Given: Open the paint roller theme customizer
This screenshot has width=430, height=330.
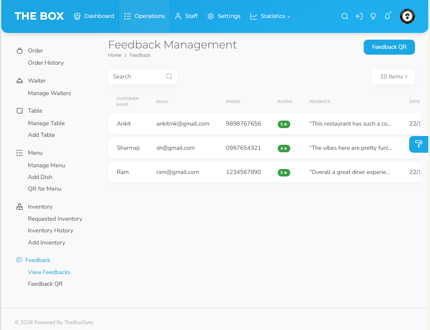Looking at the screenshot, I should [x=419, y=144].
